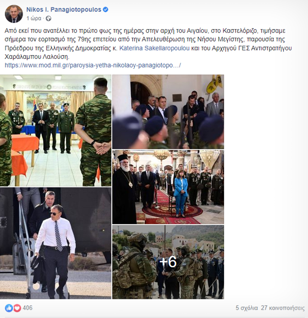This screenshot has width=308, height=318.
Task: Click the public globe privacy icon
Action: [x=49, y=19]
